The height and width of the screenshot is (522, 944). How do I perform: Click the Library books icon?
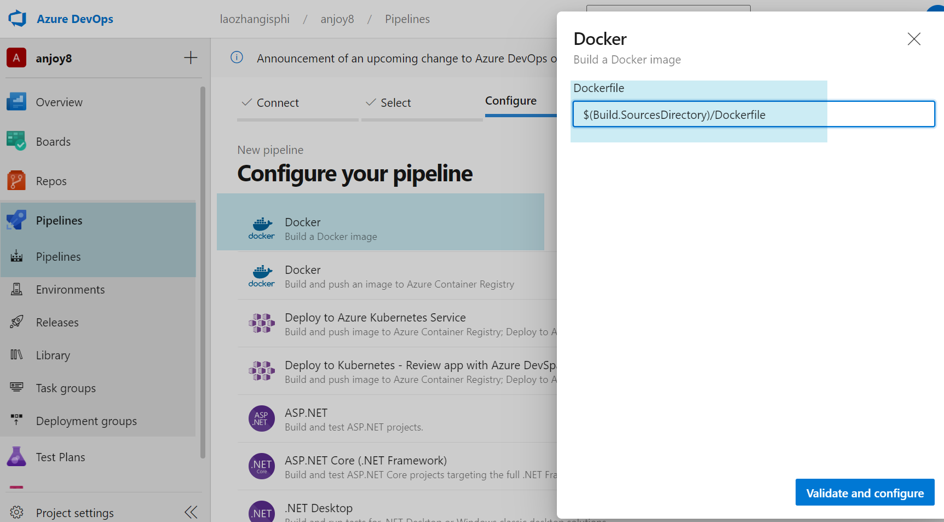click(16, 355)
